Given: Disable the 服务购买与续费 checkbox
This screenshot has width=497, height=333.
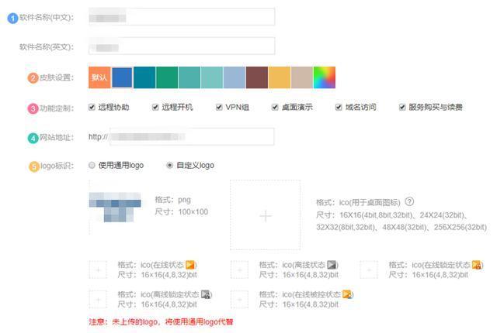Looking at the screenshot, I should [402, 108].
